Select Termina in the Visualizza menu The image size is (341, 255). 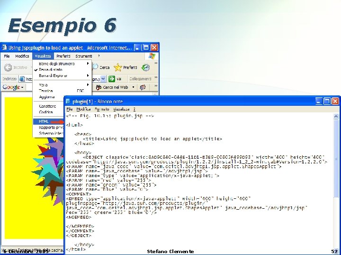pyautogui.click(x=62, y=91)
